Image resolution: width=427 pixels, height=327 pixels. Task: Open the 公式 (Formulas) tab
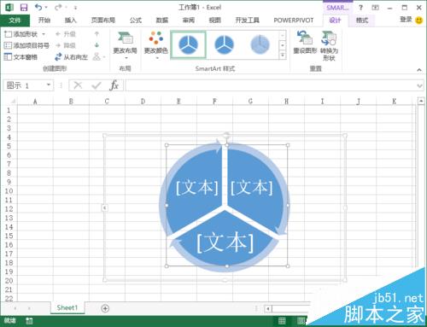136,20
